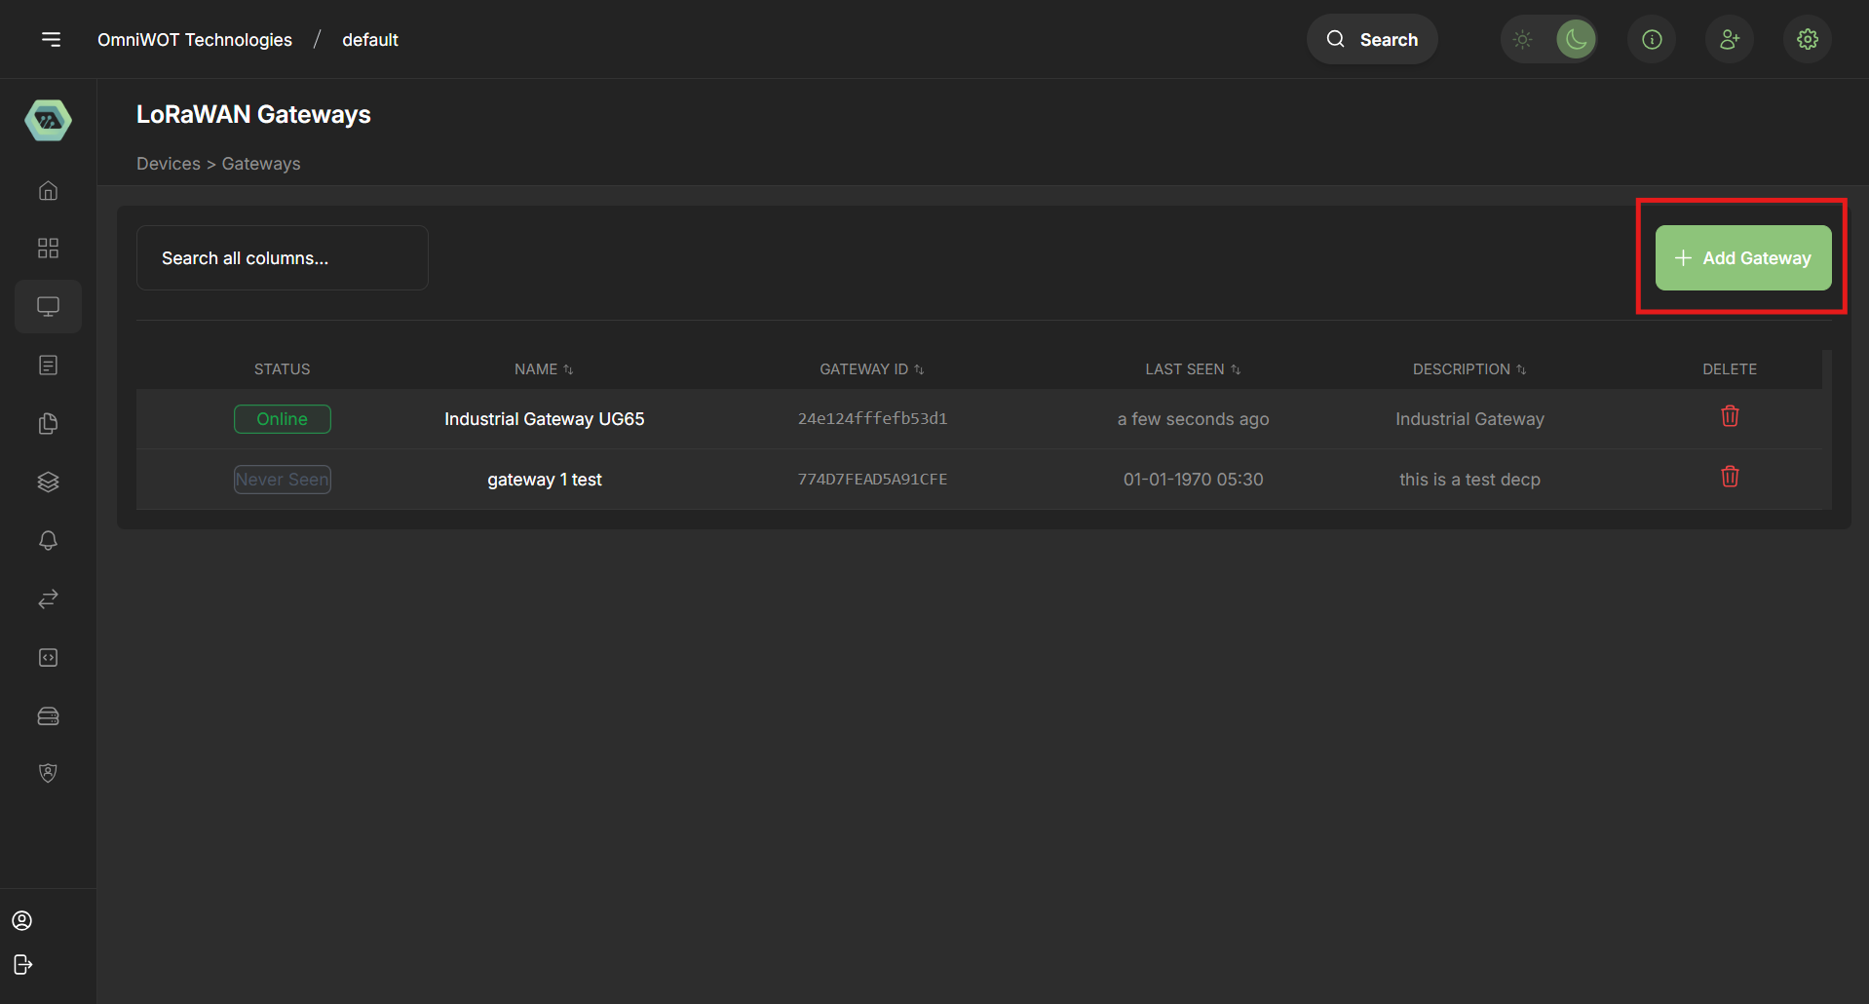Open the Home icon in the sidebar

tap(48, 191)
